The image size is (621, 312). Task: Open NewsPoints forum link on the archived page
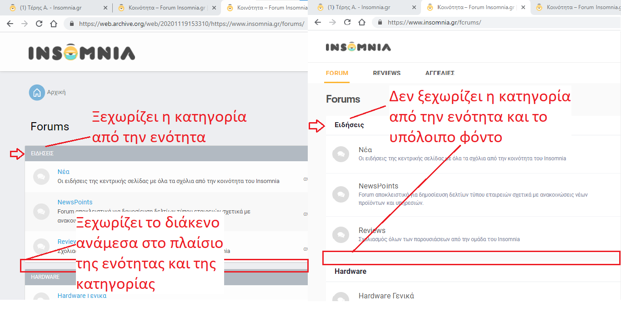click(x=75, y=202)
